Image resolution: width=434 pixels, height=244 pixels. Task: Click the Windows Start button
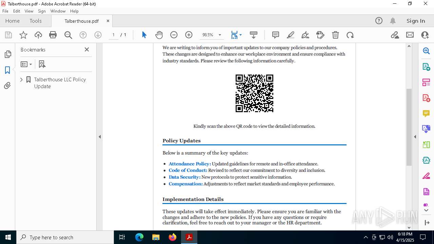point(8,237)
